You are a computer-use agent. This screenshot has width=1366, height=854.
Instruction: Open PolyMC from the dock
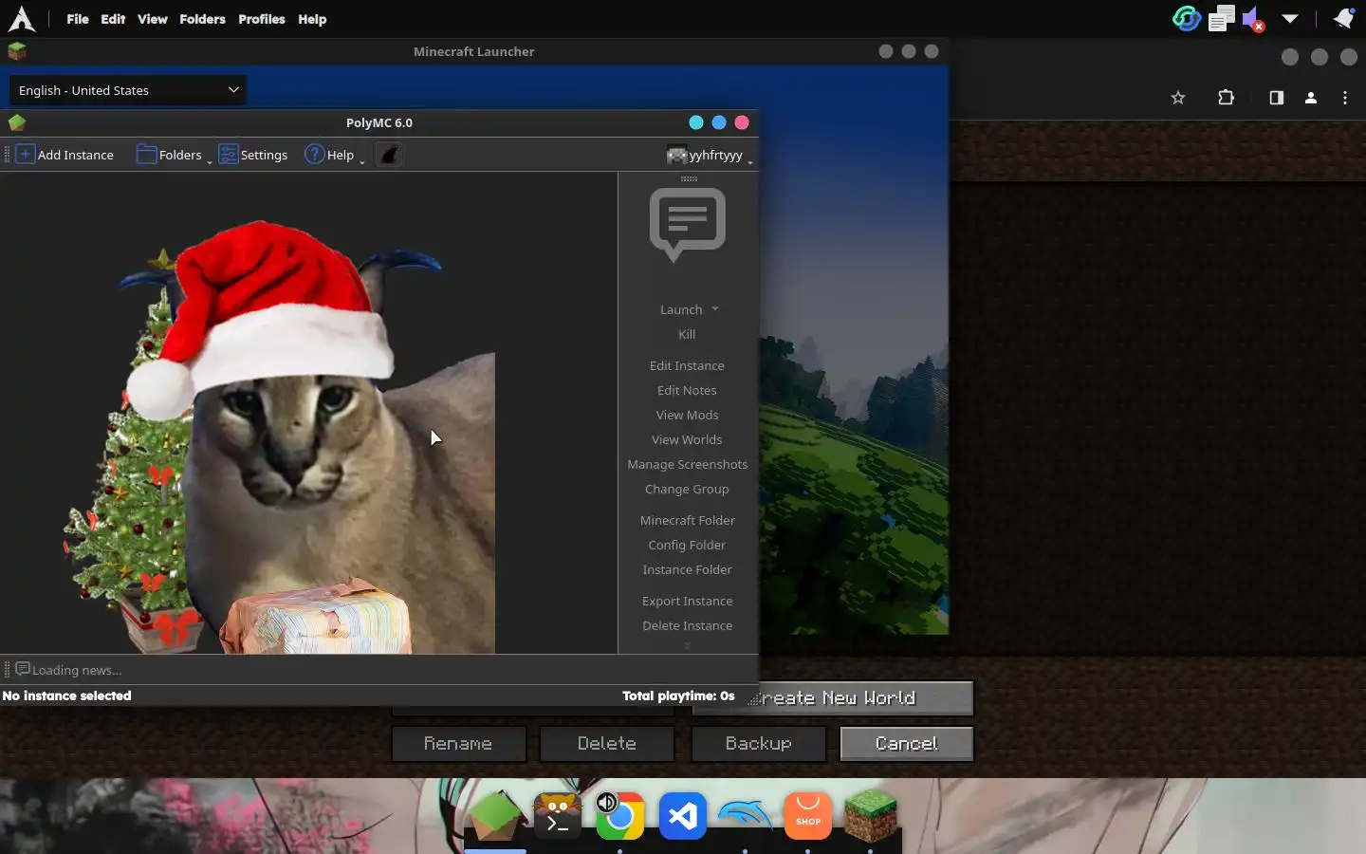coord(494,816)
